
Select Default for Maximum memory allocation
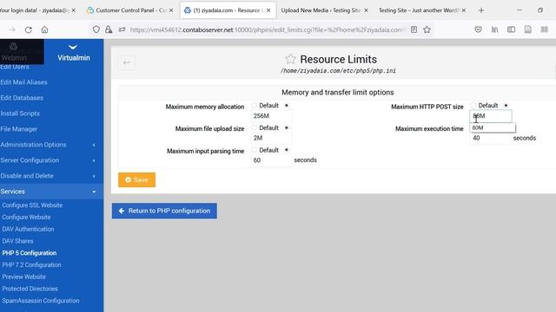255,106
